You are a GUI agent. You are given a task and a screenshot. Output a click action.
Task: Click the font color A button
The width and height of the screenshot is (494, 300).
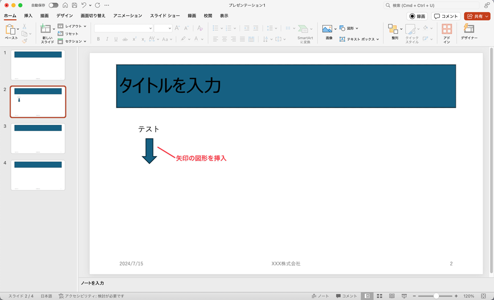pyautogui.click(x=196, y=39)
